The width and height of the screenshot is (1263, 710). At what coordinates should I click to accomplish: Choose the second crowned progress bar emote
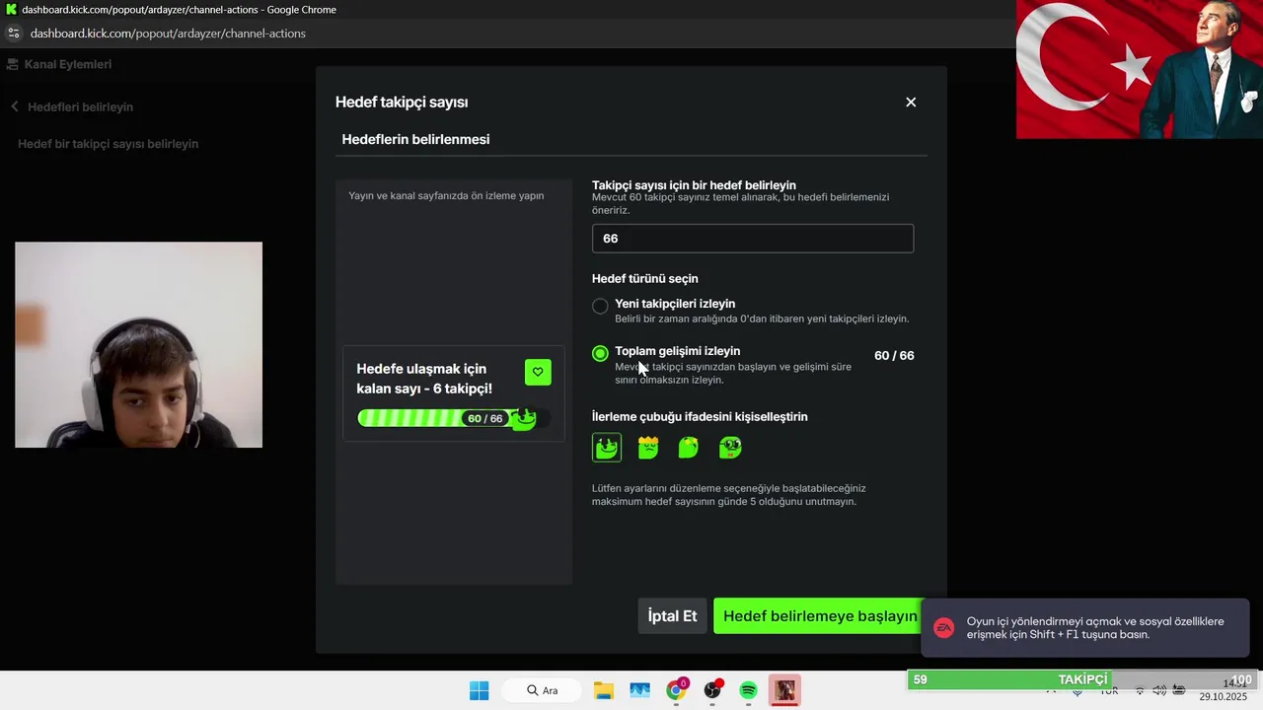tap(648, 448)
